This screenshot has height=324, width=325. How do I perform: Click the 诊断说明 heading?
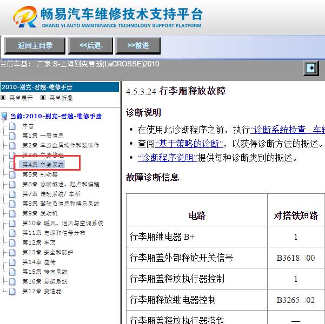click(143, 113)
